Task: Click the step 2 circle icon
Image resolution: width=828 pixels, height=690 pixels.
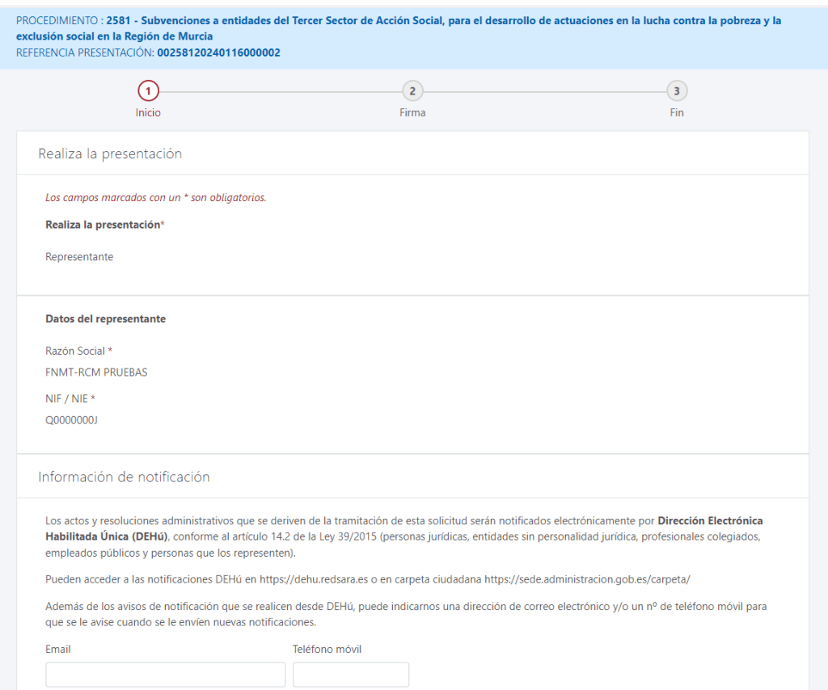Action: (412, 91)
